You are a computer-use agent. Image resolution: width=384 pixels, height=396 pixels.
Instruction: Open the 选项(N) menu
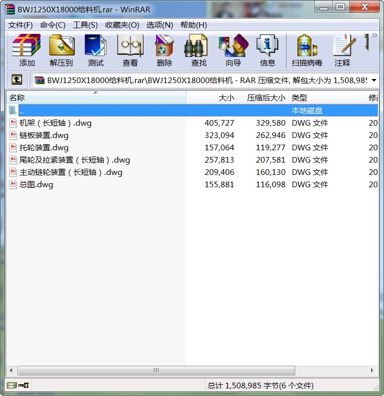click(159, 25)
